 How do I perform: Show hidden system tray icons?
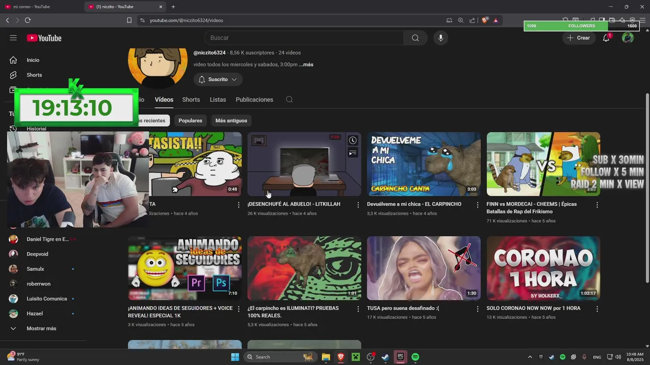530,357
